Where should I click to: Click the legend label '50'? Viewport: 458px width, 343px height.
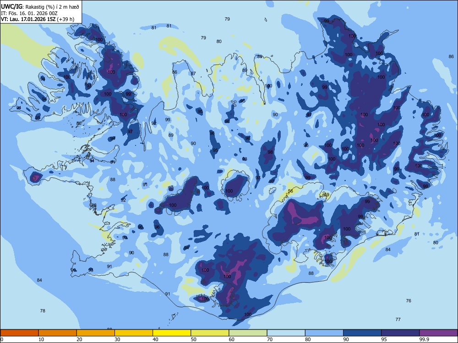pyautogui.click(x=194, y=339)
